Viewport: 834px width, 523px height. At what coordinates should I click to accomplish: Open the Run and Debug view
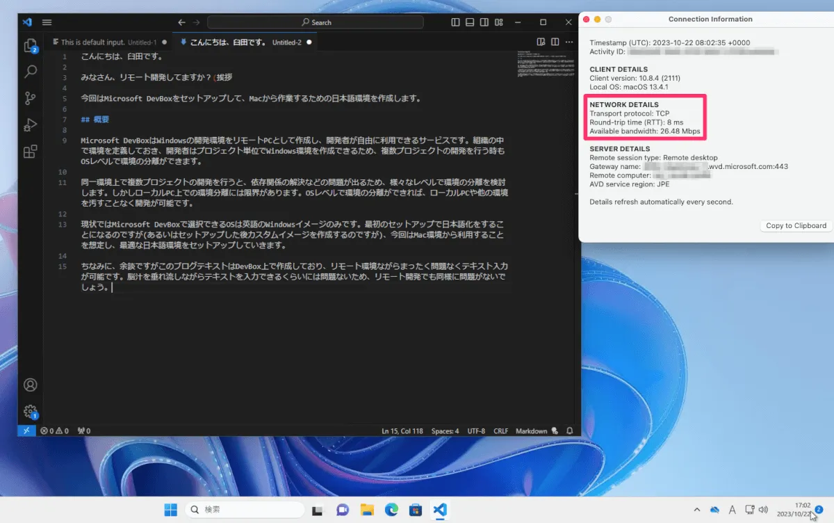click(x=31, y=124)
